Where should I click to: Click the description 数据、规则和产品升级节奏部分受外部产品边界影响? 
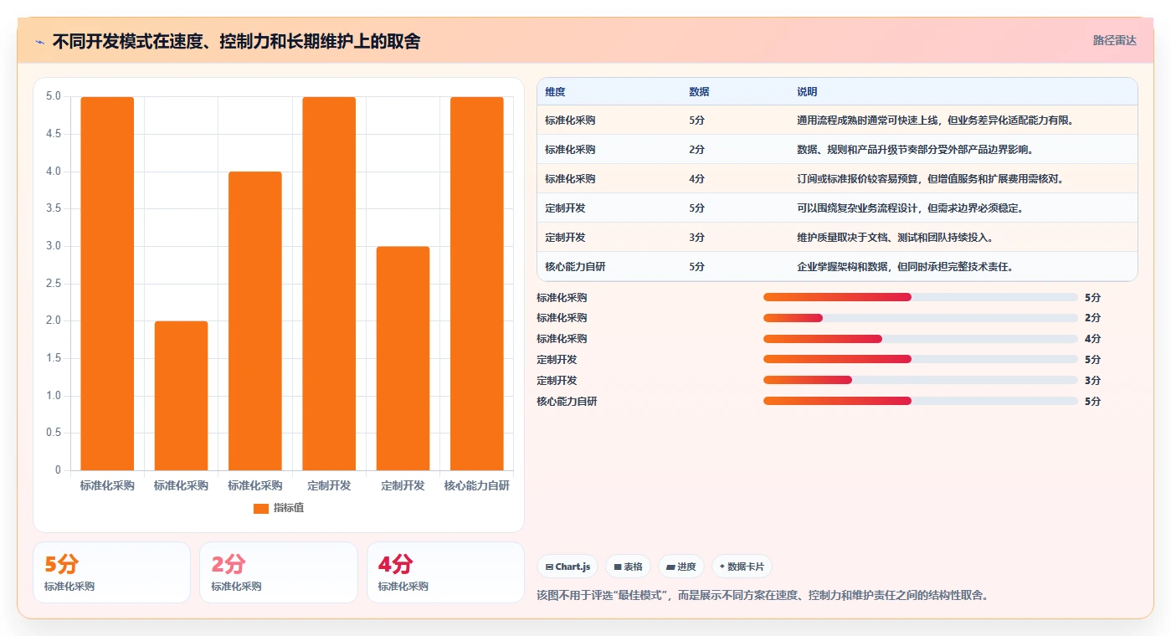tap(915, 150)
